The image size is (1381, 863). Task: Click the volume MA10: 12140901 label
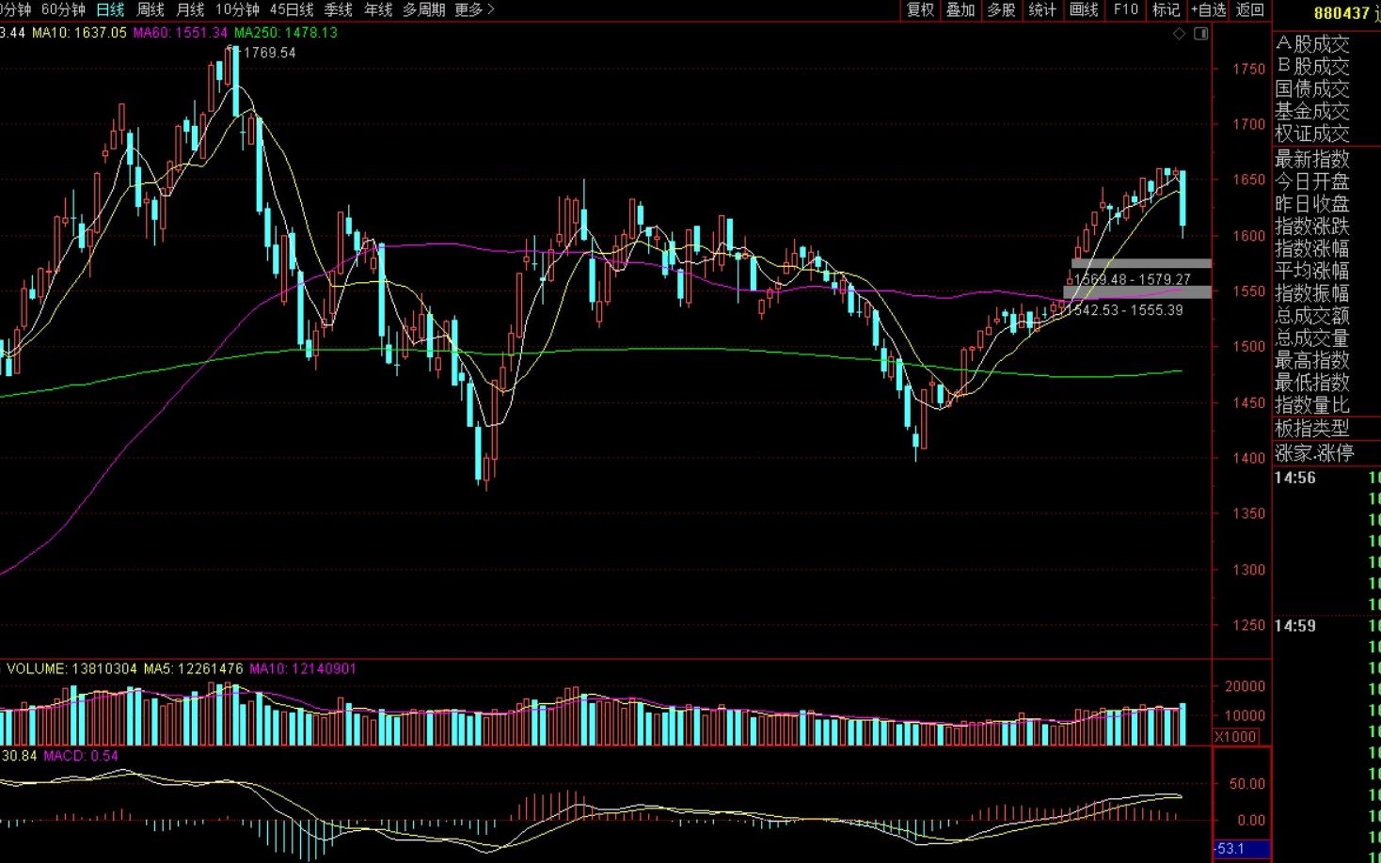(303, 669)
